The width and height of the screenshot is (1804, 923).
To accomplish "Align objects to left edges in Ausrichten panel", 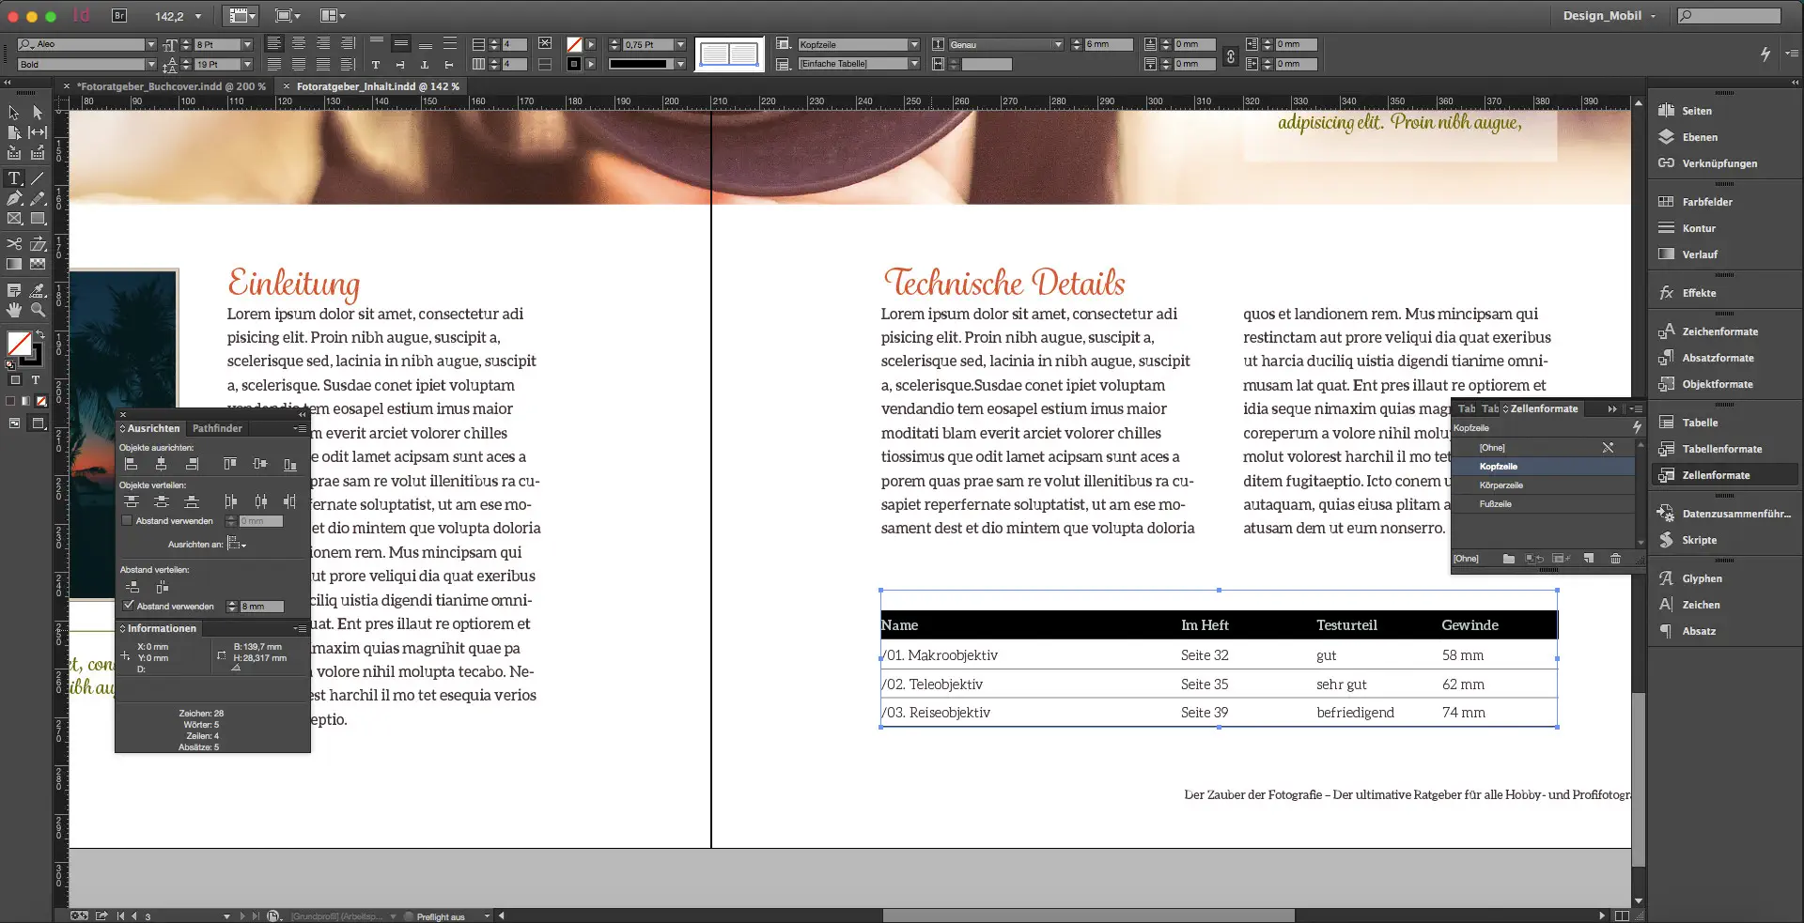I will click(132, 464).
